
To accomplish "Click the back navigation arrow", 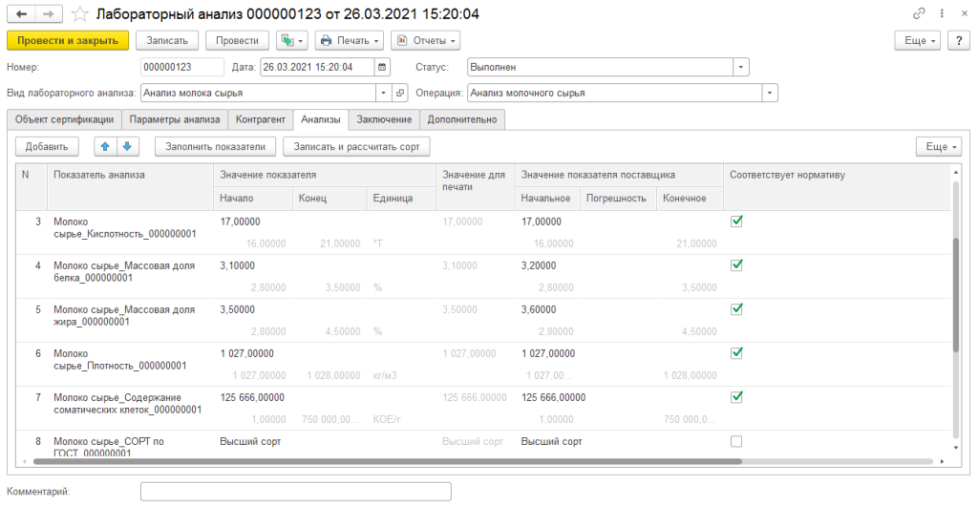I will click(21, 14).
